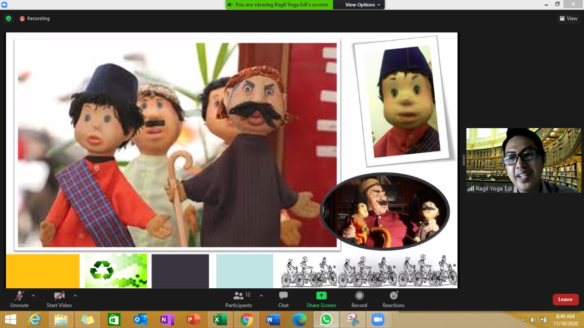Turn on camera with Start Video
This screenshot has width=584, height=328.
(59, 299)
